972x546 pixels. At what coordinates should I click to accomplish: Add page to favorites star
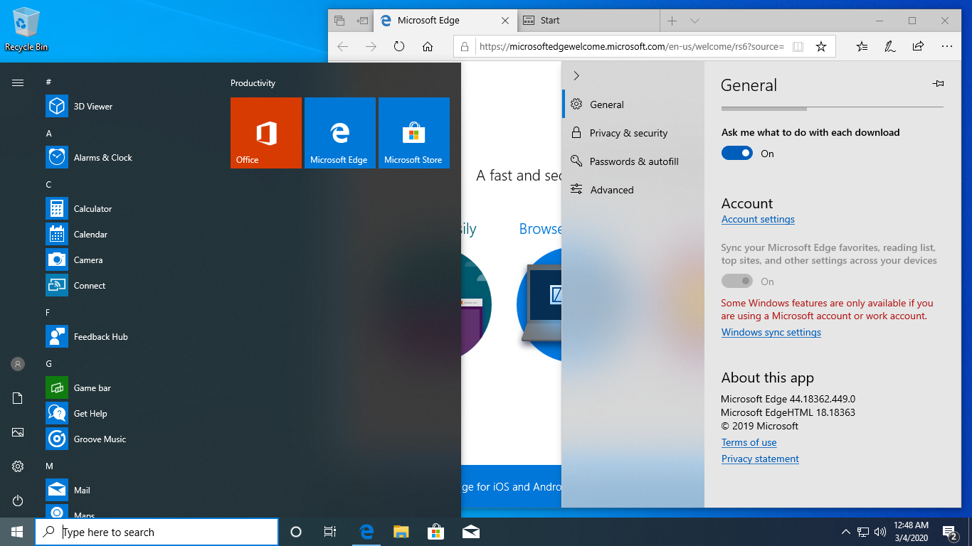coord(821,47)
